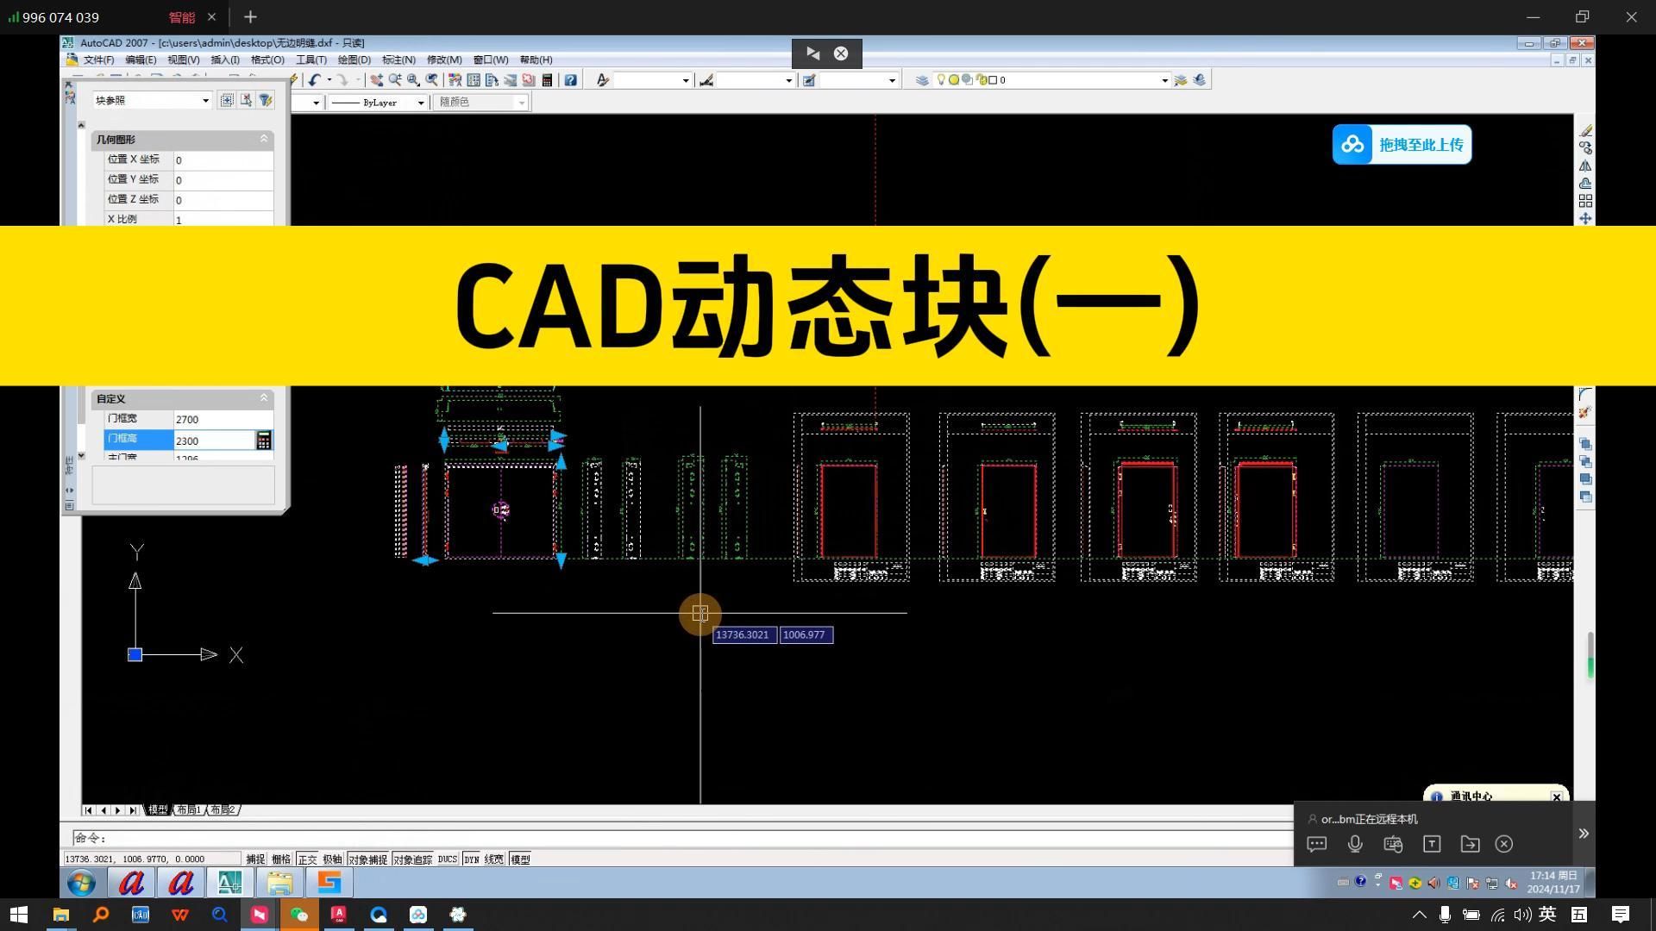This screenshot has height=931, width=1656.
Task: Click the help question mark icon
Action: coord(570,80)
